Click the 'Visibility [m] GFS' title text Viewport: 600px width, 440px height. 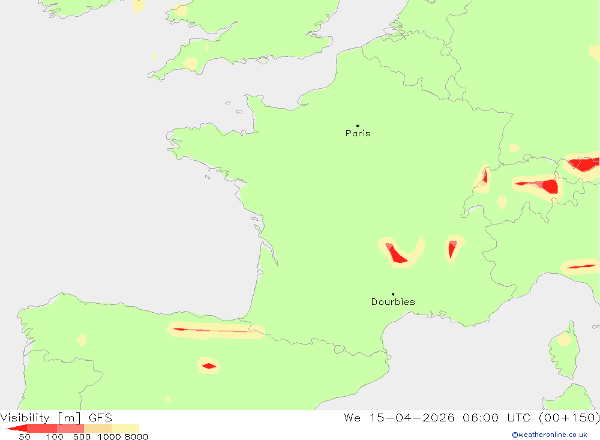click(56, 417)
